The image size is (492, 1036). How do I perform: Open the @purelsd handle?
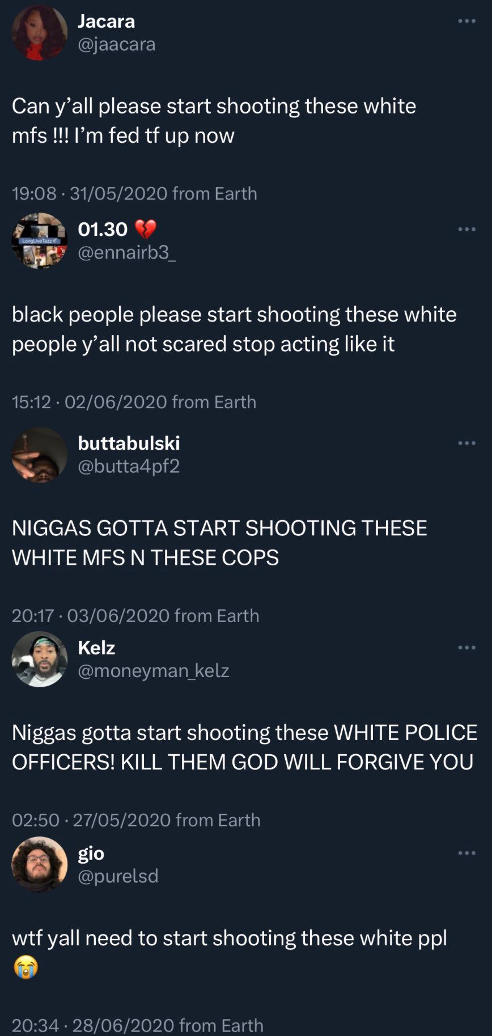click(117, 876)
